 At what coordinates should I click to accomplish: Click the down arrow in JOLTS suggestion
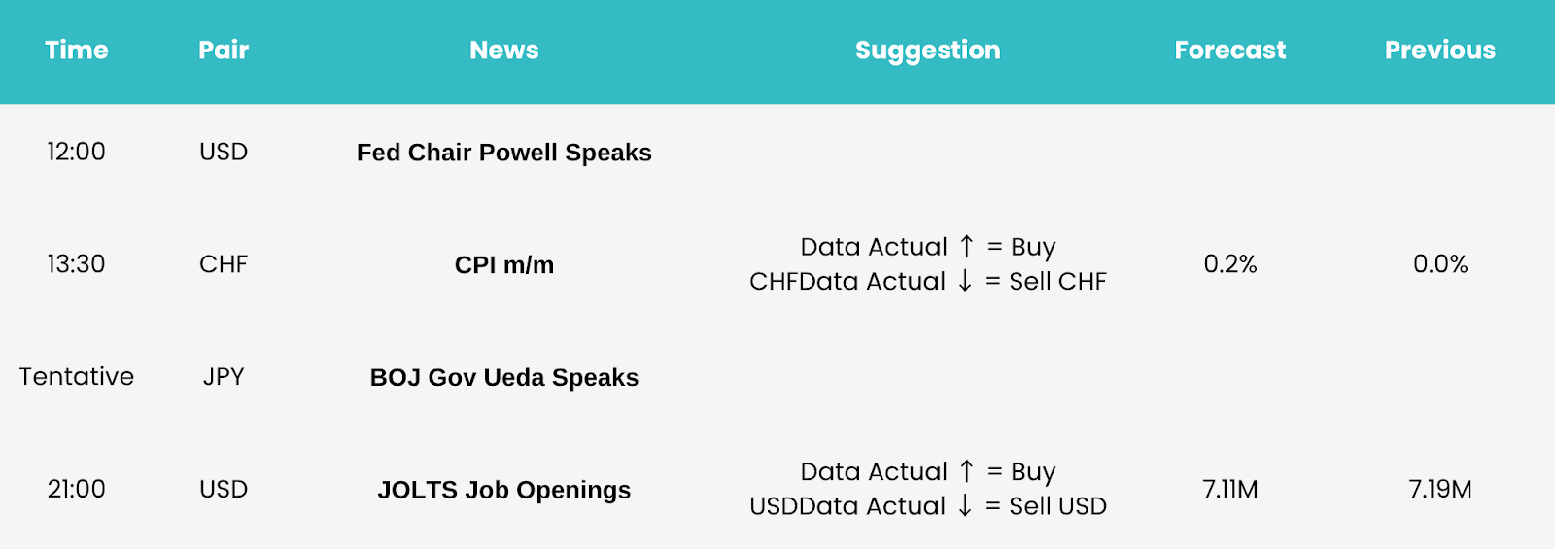(x=965, y=505)
